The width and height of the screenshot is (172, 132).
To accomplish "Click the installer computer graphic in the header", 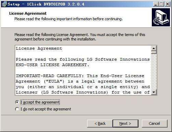I will point(161,17).
